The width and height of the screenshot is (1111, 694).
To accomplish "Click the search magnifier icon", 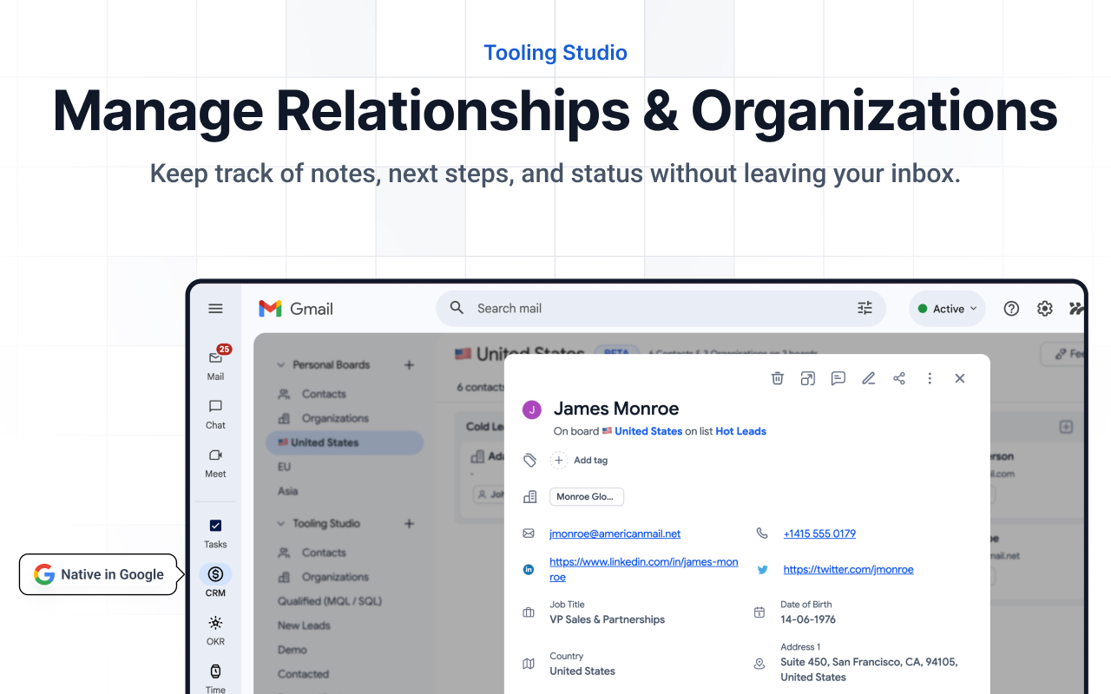I will click(457, 308).
